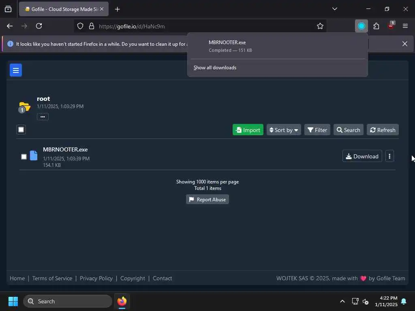Open a new tab with the plus icon
The width and height of the screenshot is (415, 311).
pos(118,9)
